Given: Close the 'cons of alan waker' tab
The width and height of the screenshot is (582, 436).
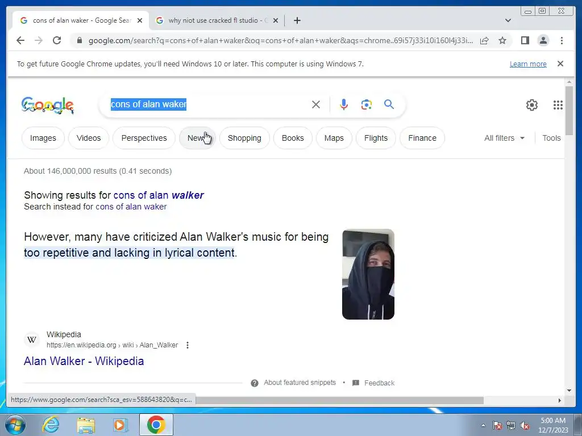Looking at the screenshot, I should click(x=140, y=20).
